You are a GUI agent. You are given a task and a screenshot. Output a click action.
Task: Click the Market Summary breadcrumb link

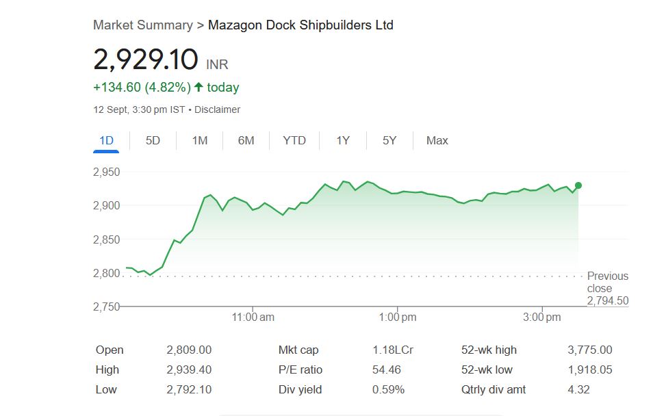tap(142, 25)
